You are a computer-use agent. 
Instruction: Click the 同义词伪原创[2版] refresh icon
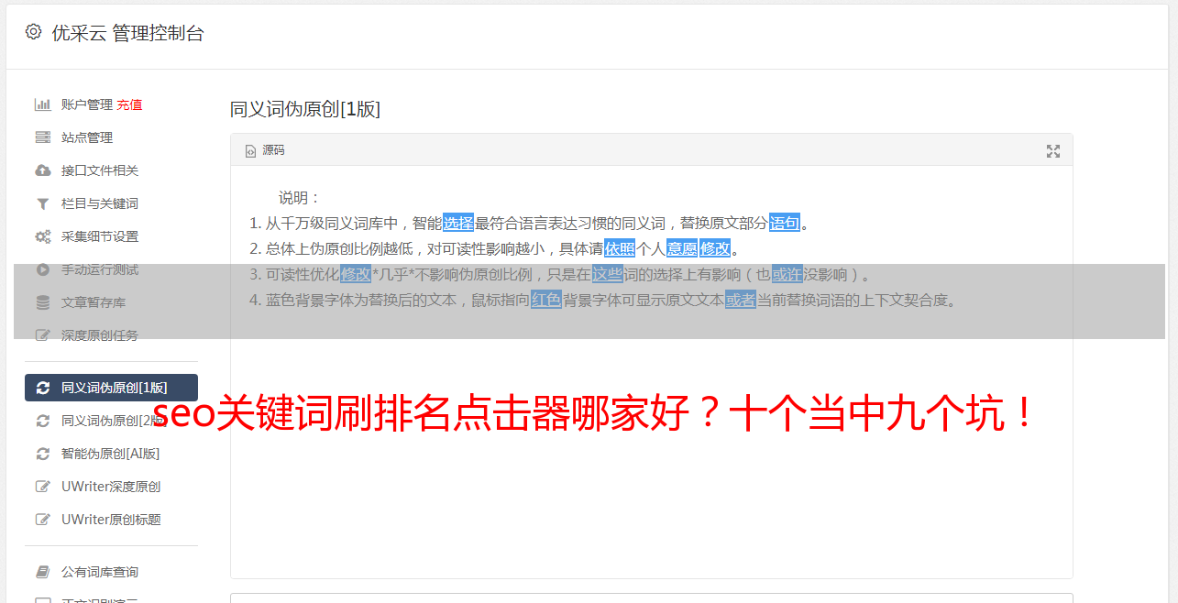point(42,421)
